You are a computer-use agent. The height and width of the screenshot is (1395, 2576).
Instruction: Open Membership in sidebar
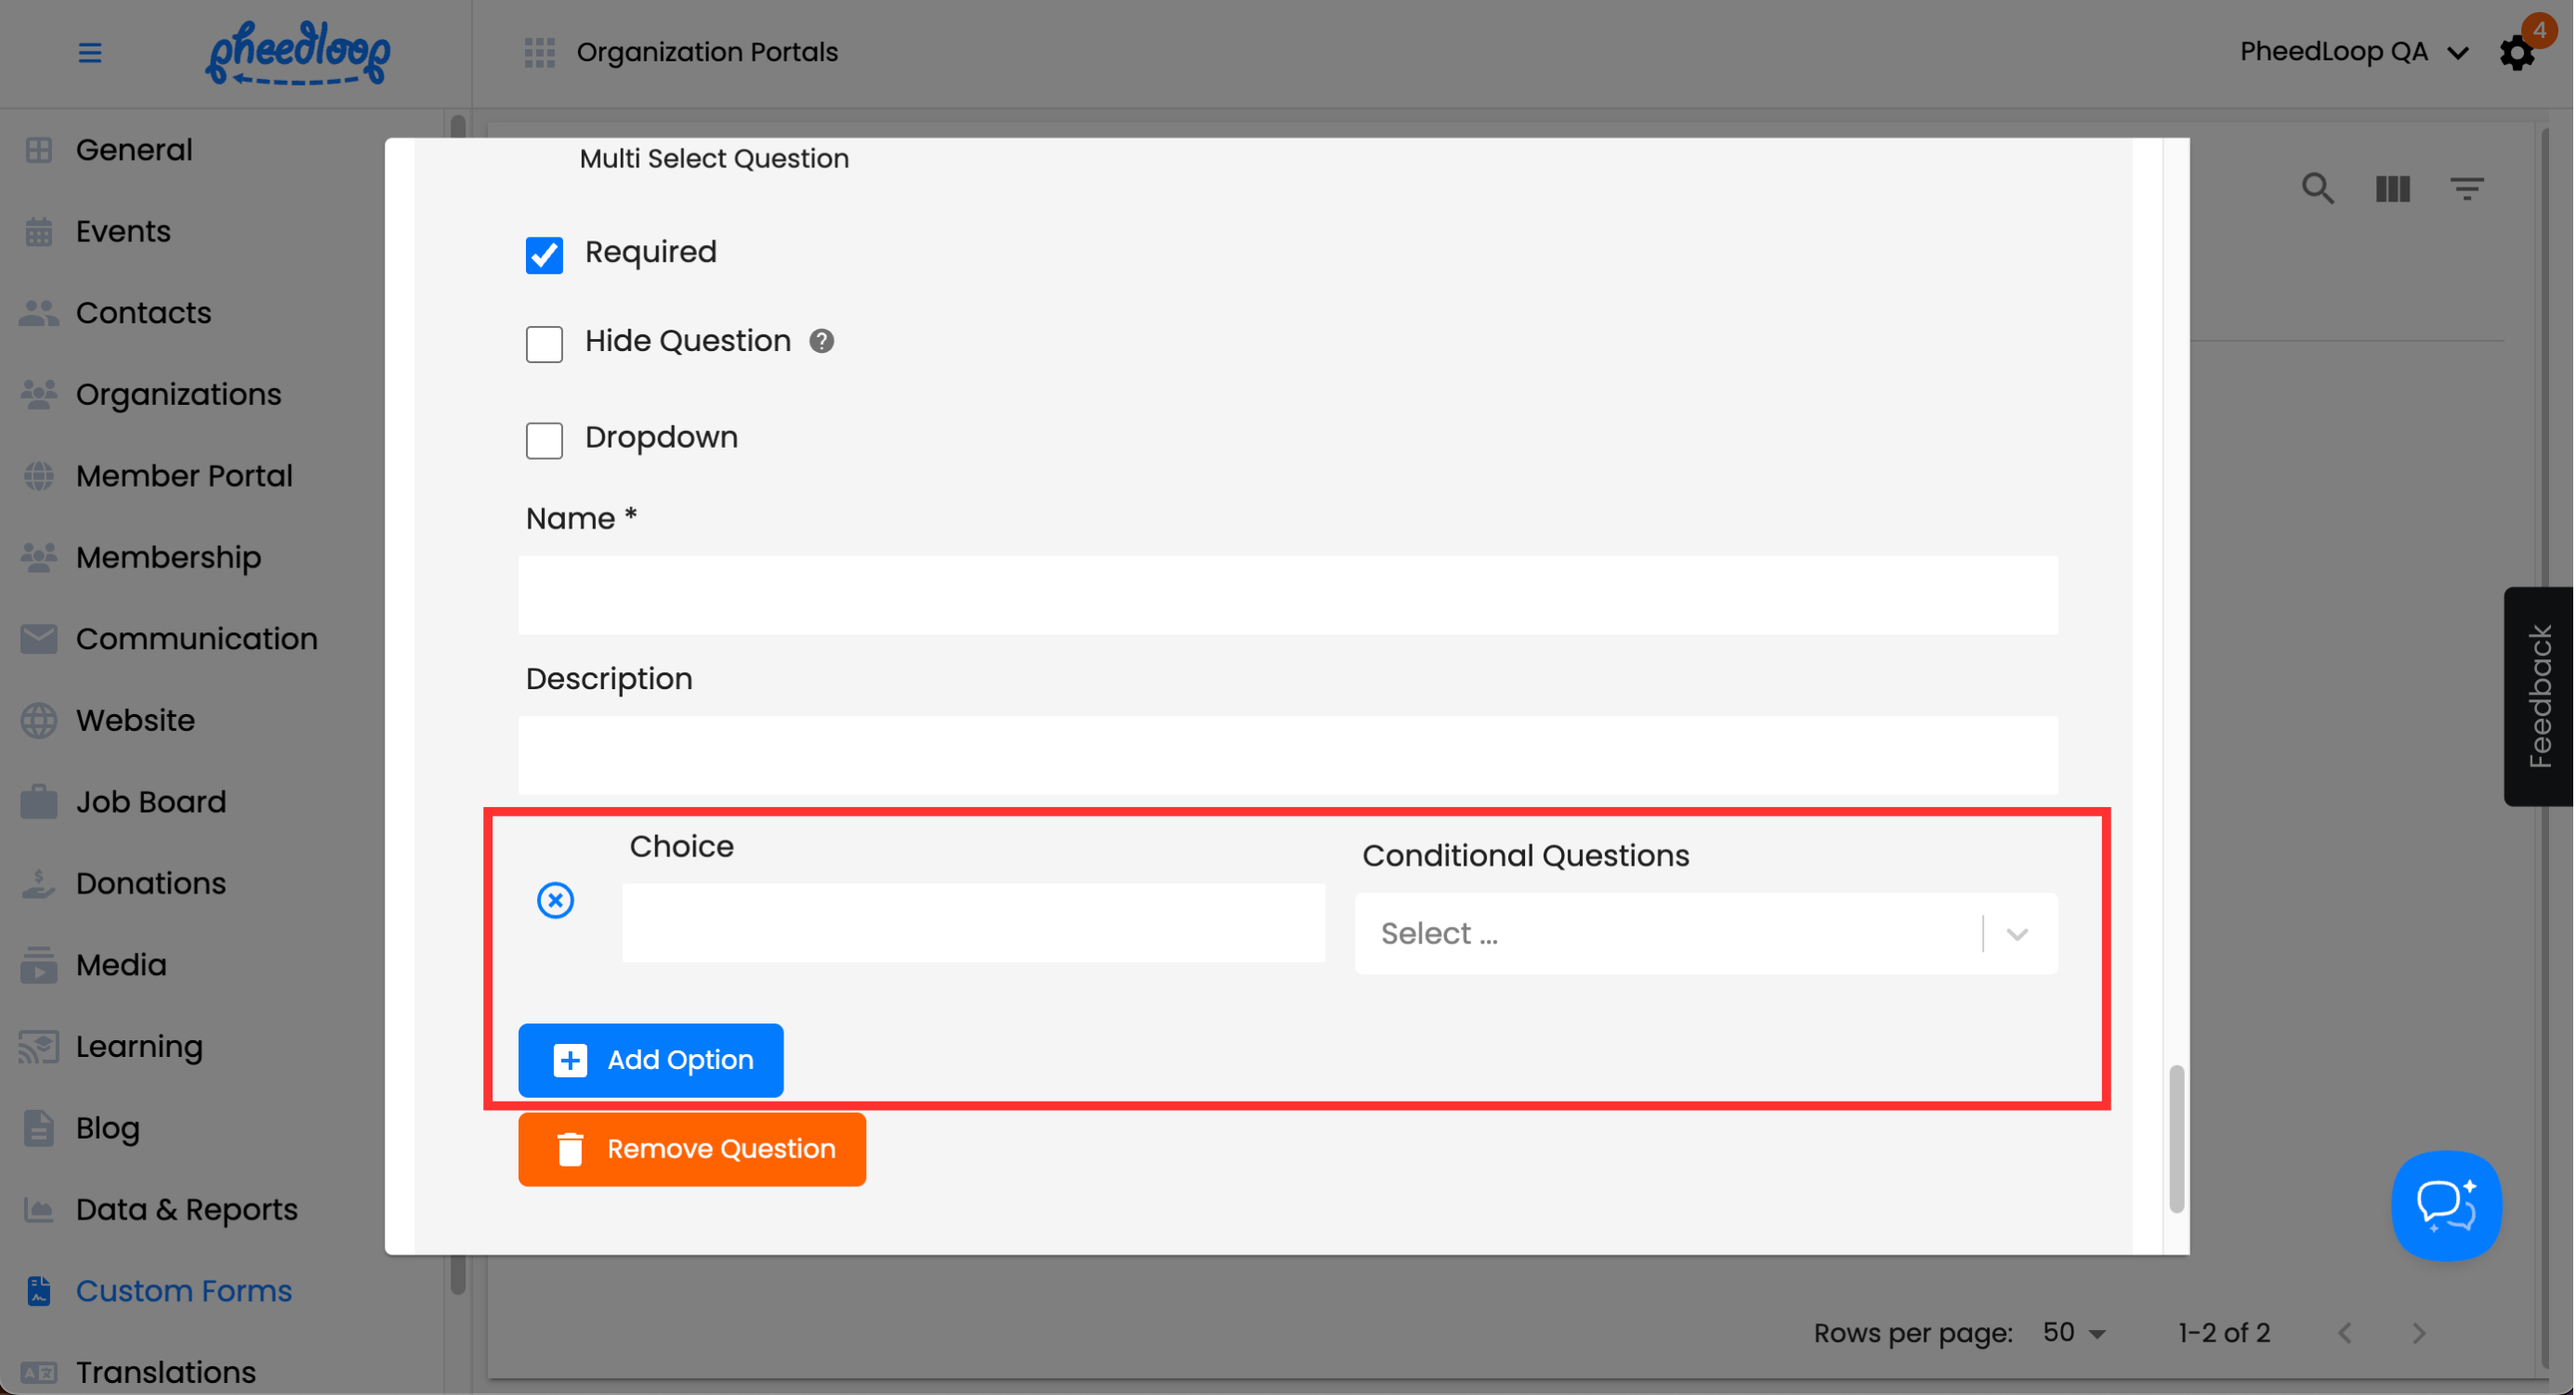click(x=168, y=557)
